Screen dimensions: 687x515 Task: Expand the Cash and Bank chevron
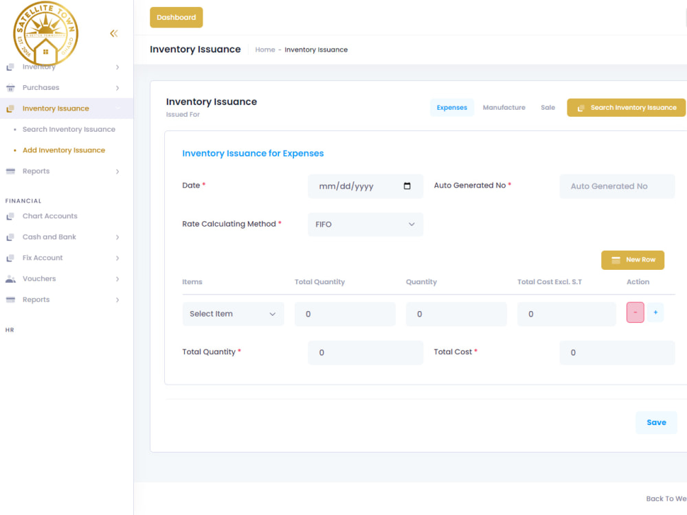coord(117,238)
